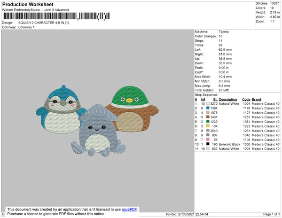The image size is (282, 218).
Task: Select the Natural White swatch in stop 11
Action: pyautogui.click(x=208, y=148)
